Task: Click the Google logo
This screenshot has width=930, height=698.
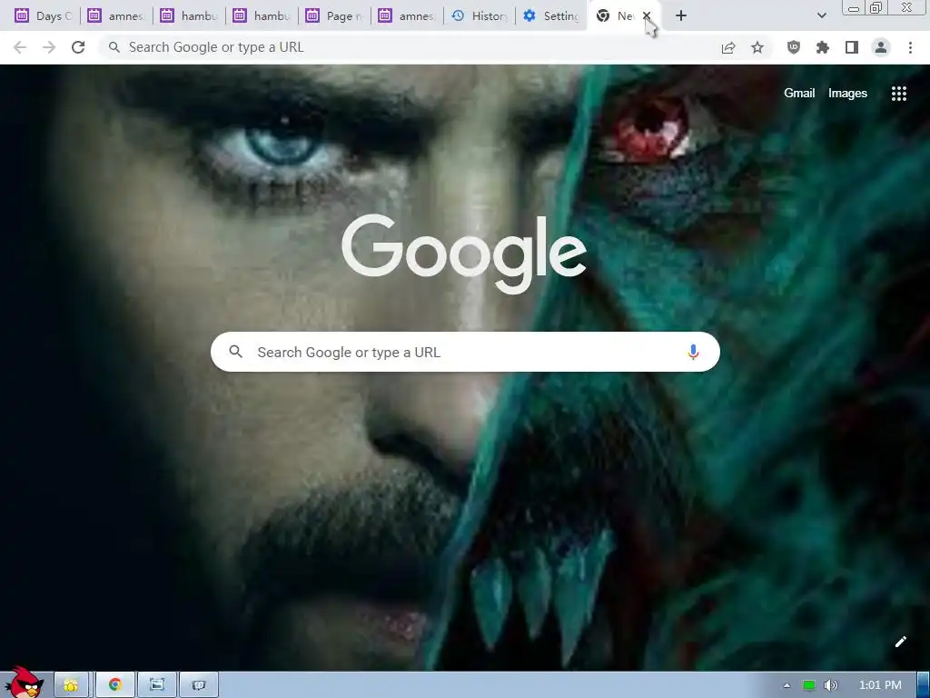Action: pos(464,254)
